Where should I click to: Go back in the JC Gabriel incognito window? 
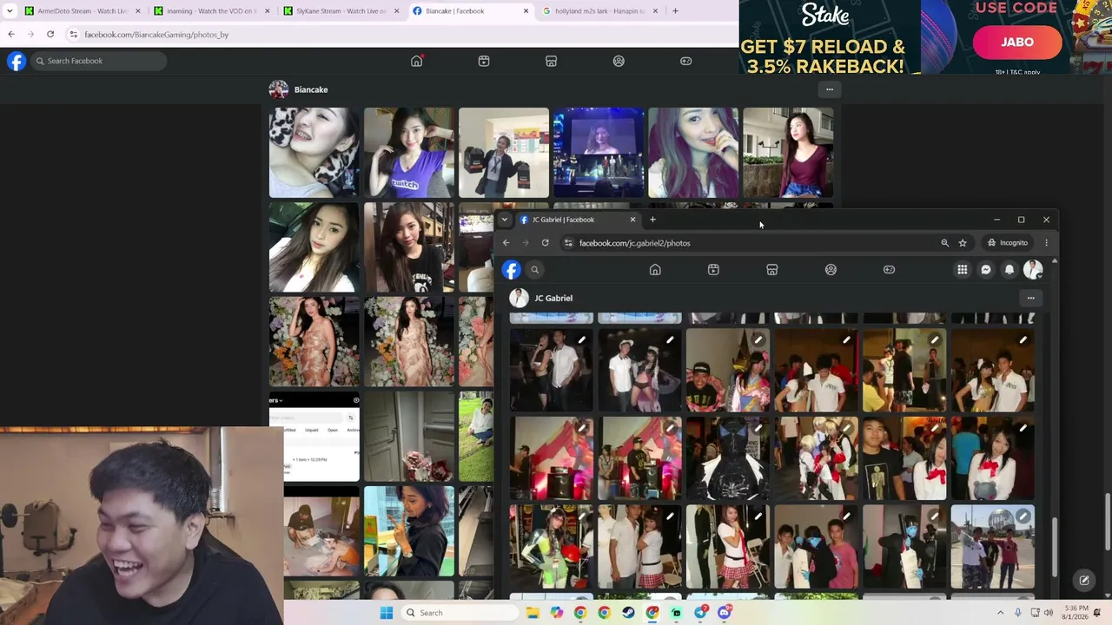tap(506, 243)
